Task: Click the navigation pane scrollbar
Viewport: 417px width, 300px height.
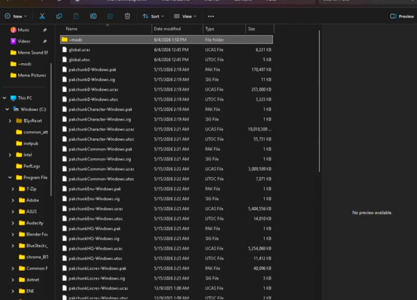Action: [50, 130]
